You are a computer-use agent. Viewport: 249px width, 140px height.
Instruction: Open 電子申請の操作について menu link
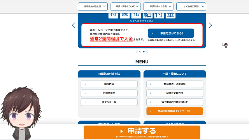(175, 102)
